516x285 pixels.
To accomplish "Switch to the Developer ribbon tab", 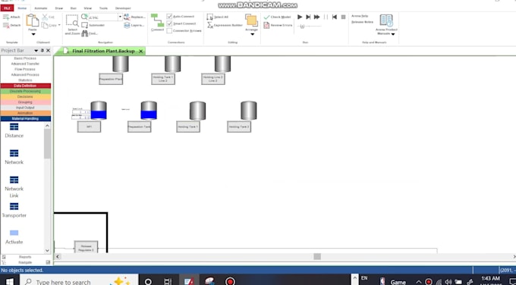I will click(123, 8).
